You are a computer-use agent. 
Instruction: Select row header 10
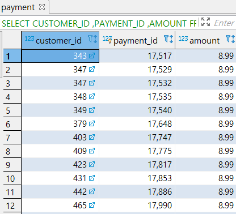[12, 178]
